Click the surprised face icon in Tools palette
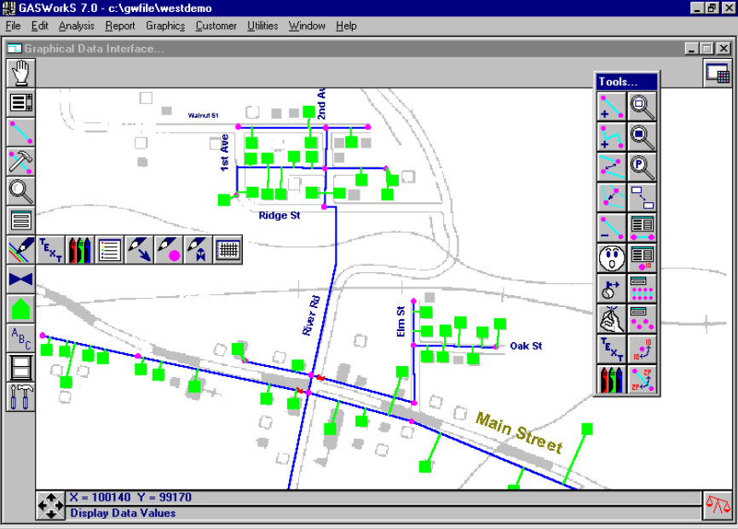 point(612,256)
